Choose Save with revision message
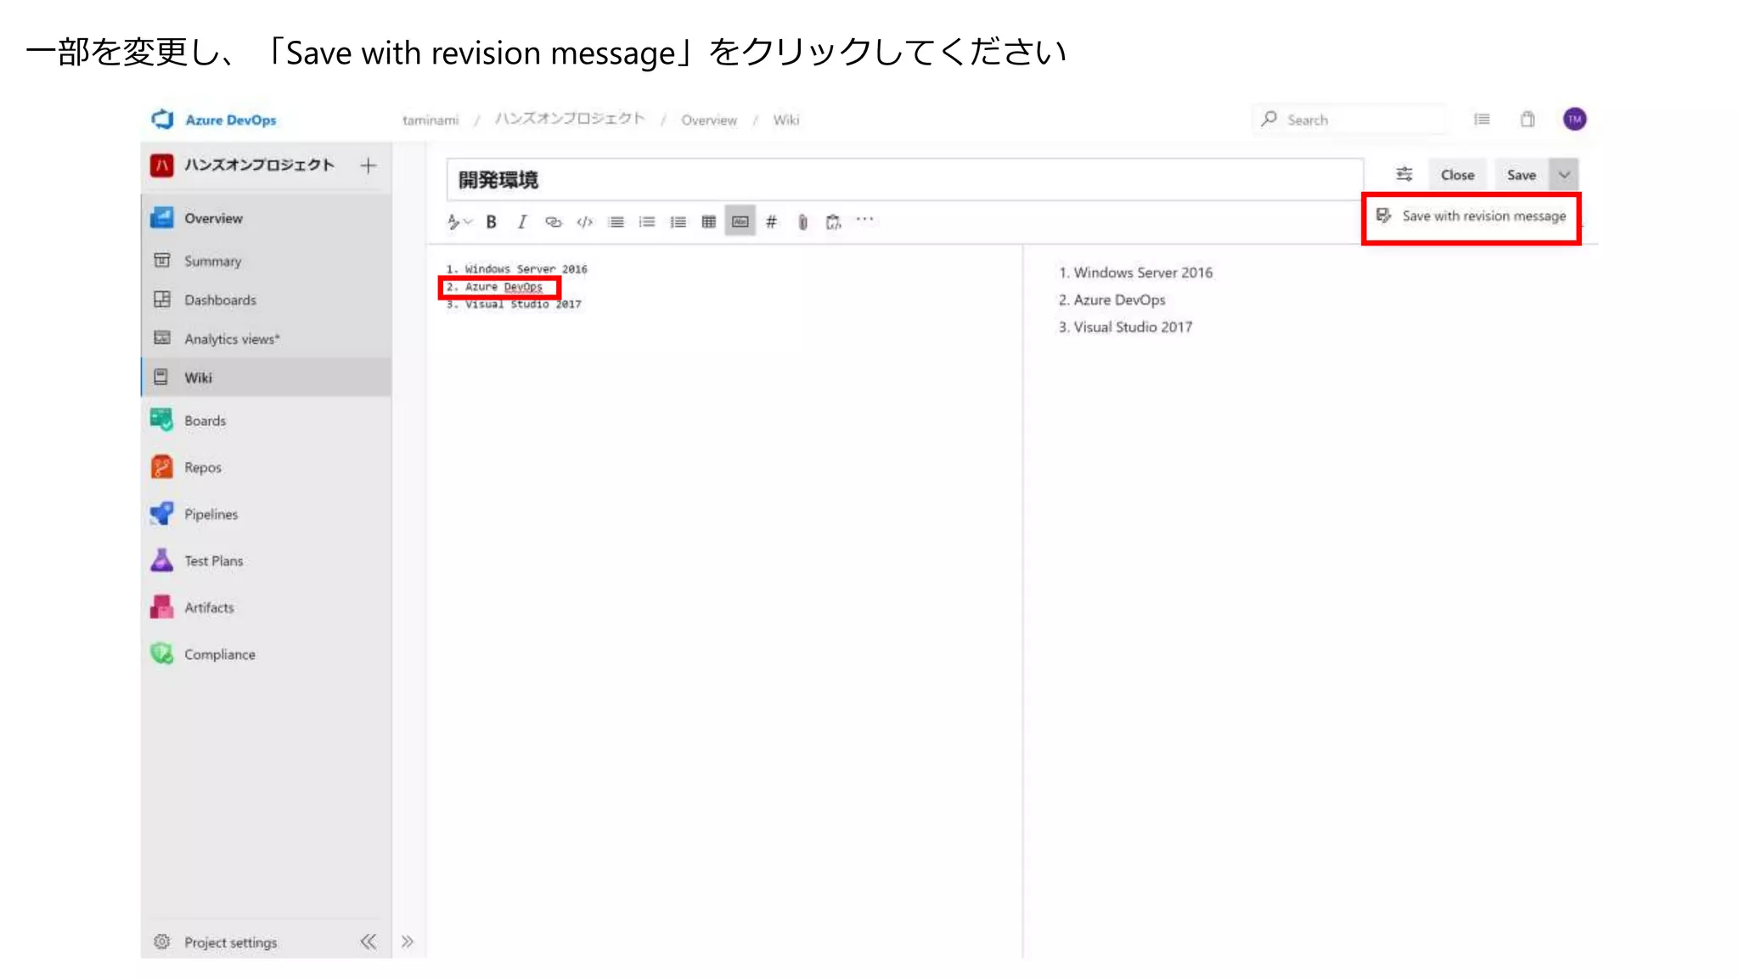This screenshot has height=978, width=1739. (x=1472, y=216)
